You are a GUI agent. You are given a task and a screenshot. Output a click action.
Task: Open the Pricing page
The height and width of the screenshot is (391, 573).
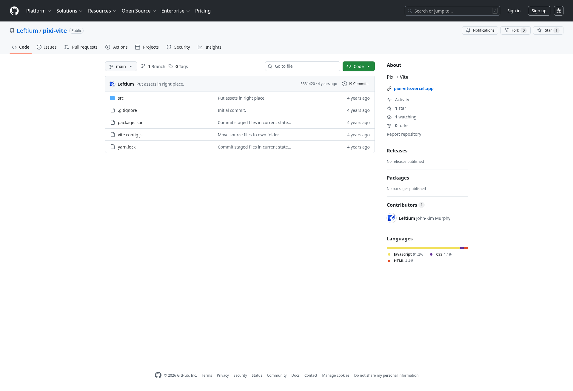coord(203,11)
